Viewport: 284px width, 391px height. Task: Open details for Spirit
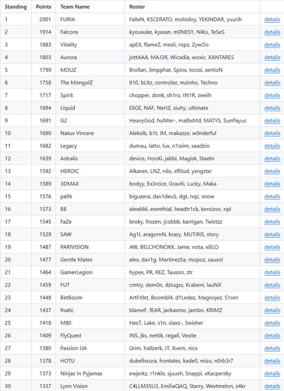[272, 95]
